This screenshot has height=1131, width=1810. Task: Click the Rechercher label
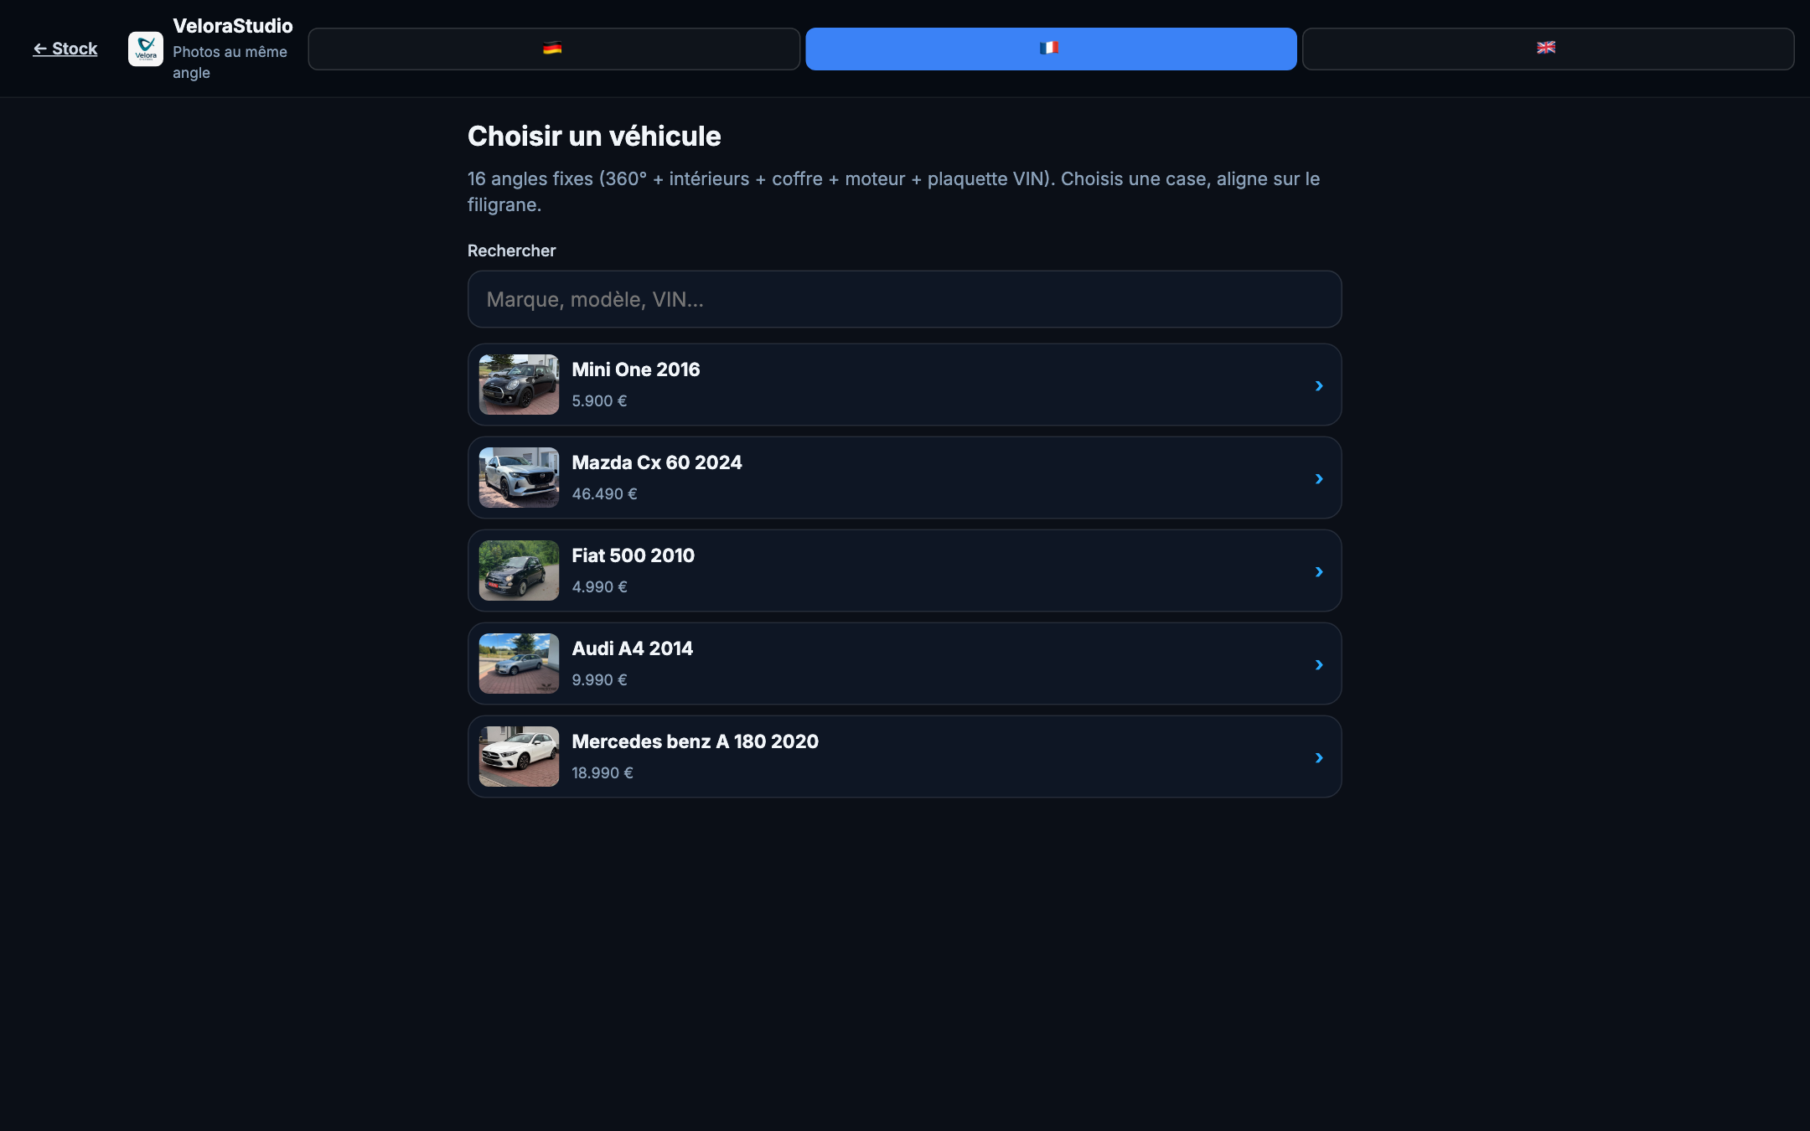(512, 250)
